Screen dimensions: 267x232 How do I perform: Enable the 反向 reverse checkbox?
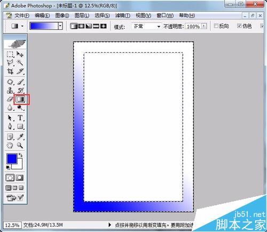pos(216,26)
